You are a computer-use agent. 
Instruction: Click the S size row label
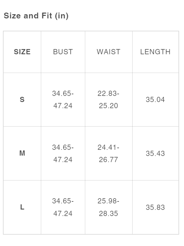click(22, 99)
